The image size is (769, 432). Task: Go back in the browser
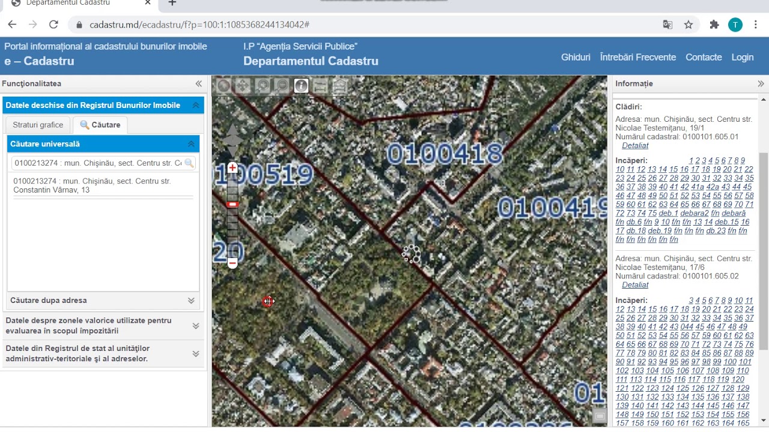coord(13,25)
